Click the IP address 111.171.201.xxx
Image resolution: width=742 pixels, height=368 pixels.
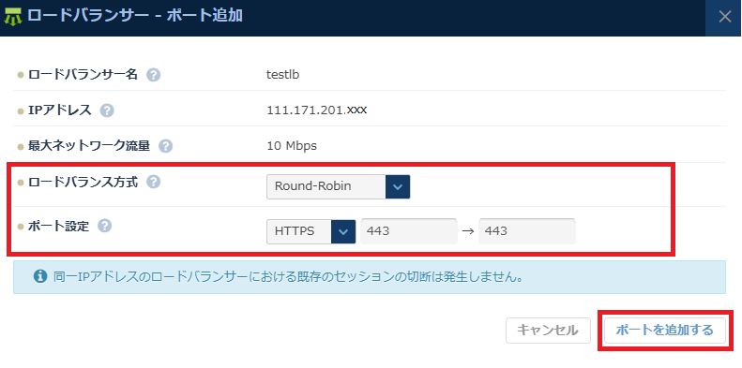tap(317, 110)
